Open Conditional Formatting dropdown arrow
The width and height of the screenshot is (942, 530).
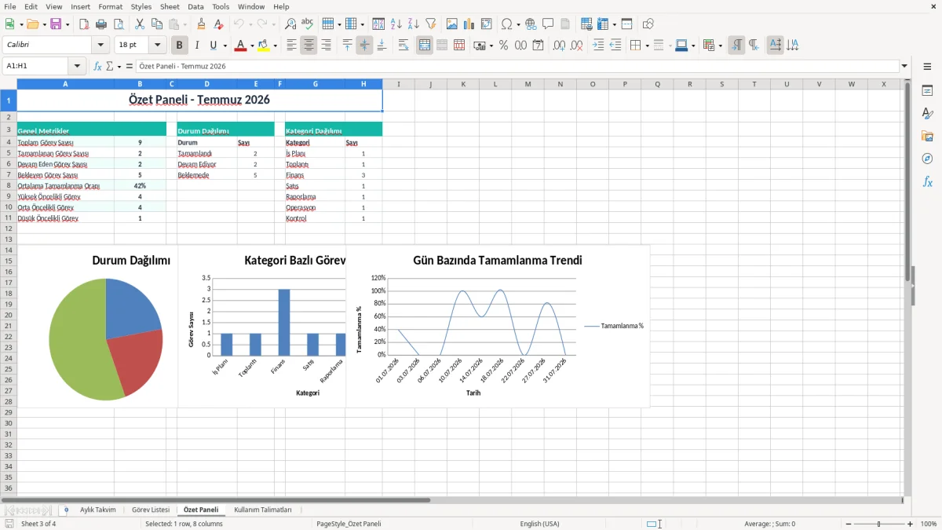(x=720, y=46)
